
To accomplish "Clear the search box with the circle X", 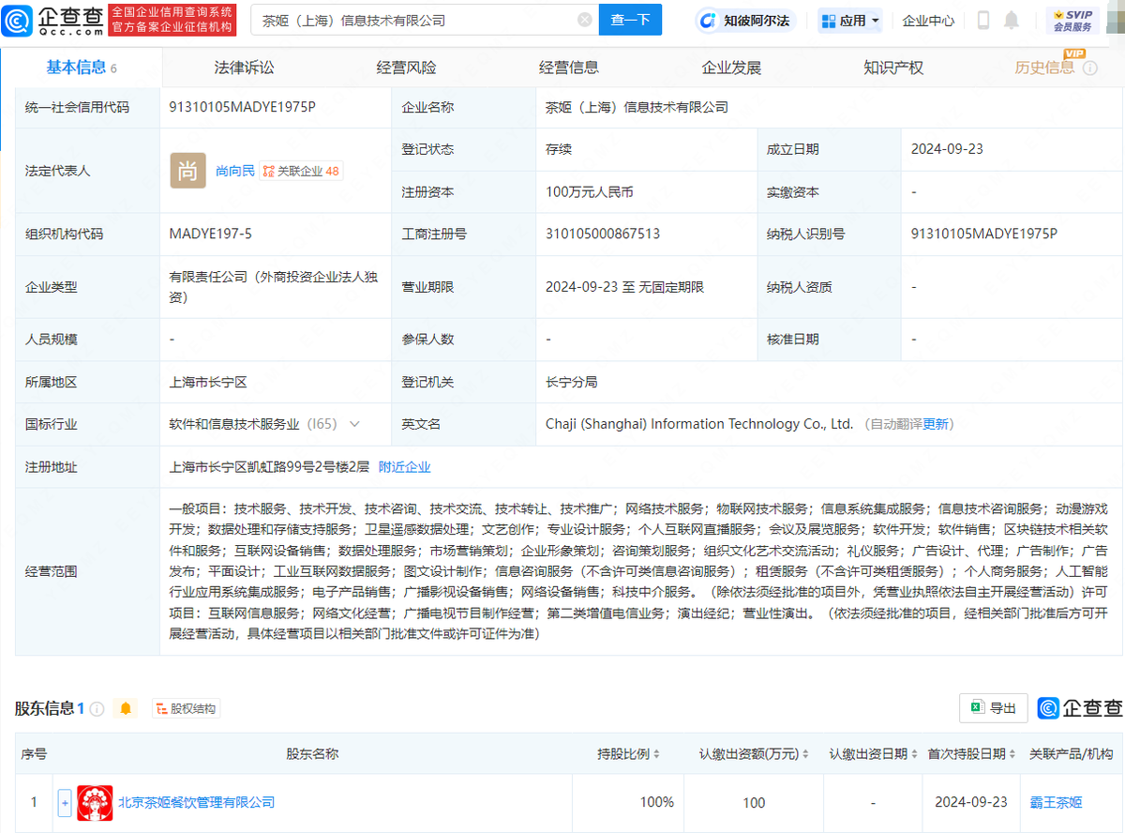I will (x=583, y=20).
